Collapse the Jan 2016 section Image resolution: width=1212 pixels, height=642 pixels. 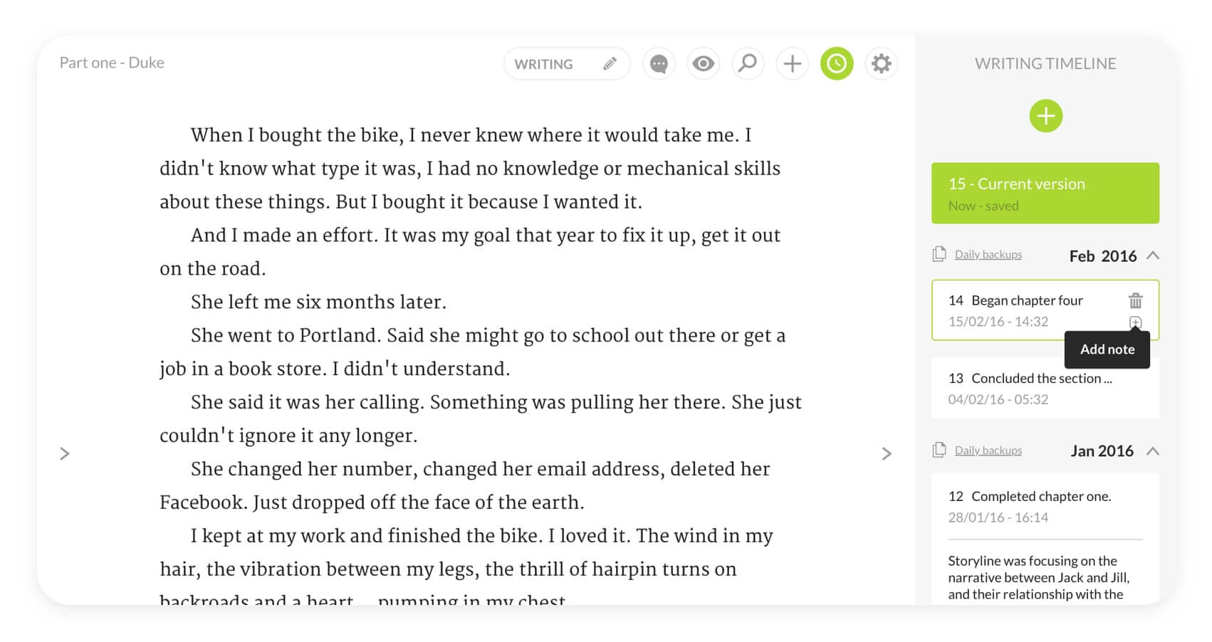[x=1153, y=451]
